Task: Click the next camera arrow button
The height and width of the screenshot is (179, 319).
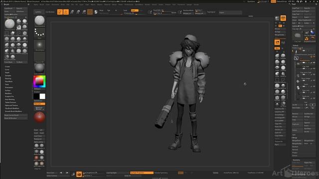Action: point(66,173)
